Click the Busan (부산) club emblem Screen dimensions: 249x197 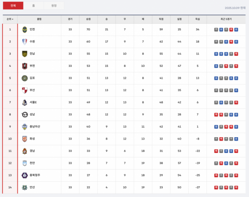[24, 90]
